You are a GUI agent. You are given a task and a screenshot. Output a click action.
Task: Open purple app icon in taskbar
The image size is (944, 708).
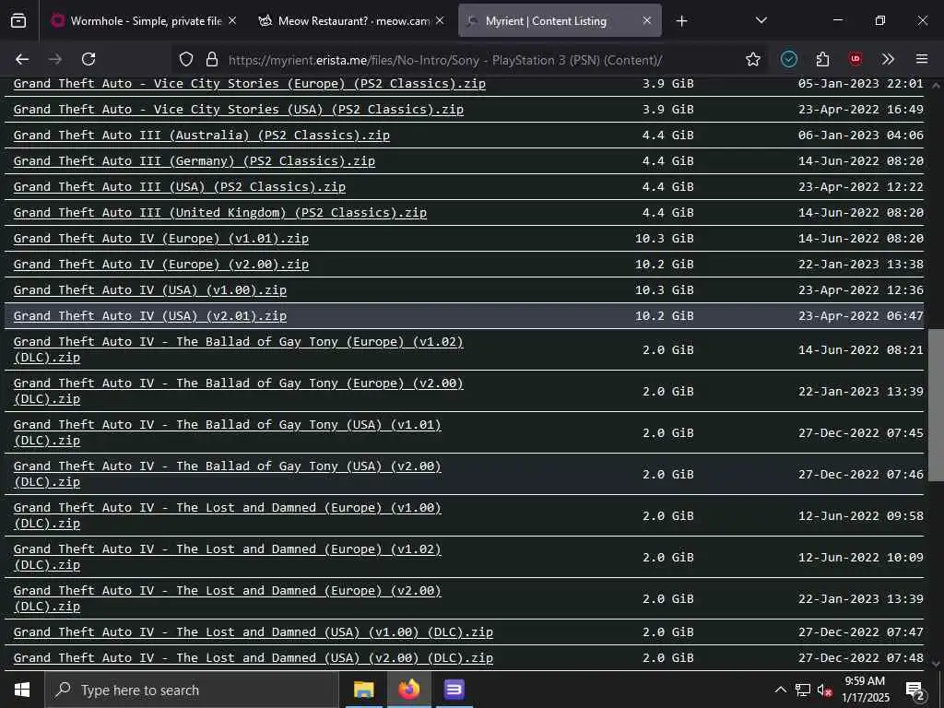454,690
